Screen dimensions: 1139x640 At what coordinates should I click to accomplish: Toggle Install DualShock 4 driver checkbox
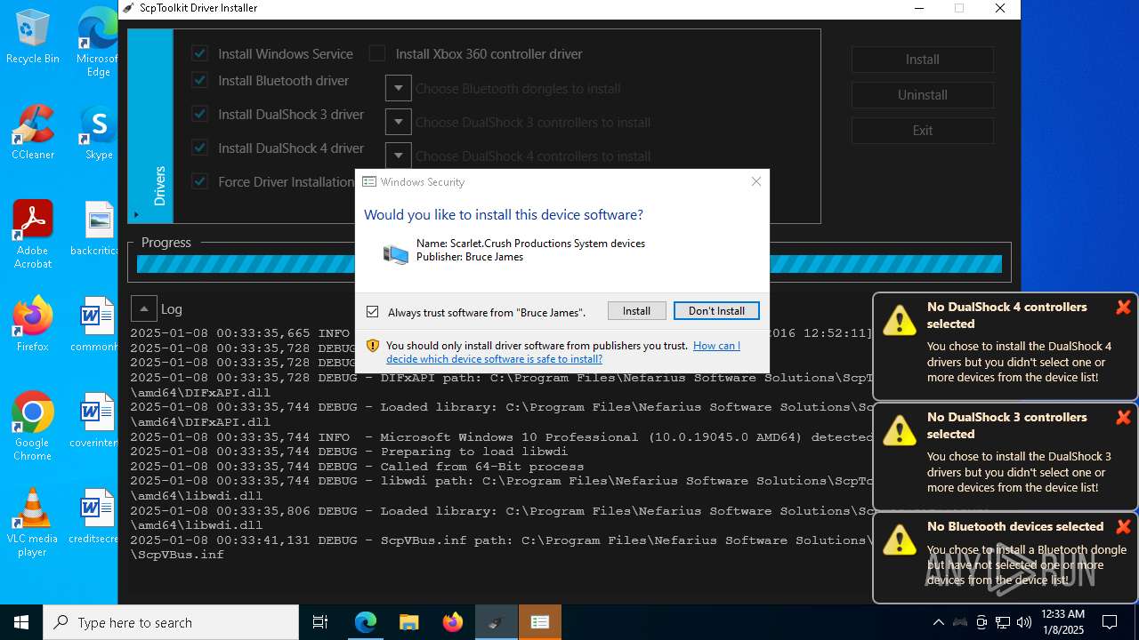click(x=199, y=148)
